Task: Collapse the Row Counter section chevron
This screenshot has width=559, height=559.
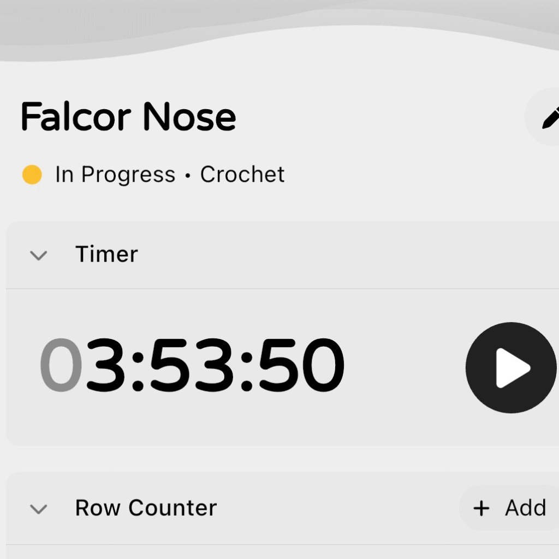Action: pyautogui.click(x=38, y=509)
